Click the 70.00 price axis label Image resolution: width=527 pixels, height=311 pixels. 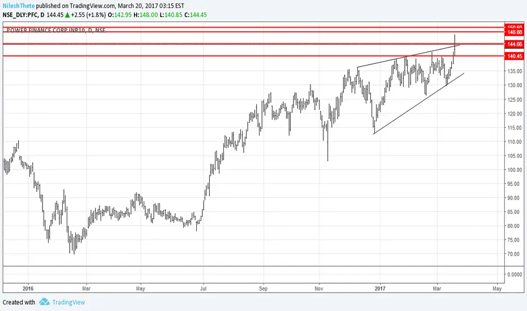click(x=515, y=254)
